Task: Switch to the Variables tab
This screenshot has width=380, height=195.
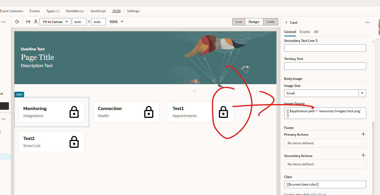Action: pyautogui.click(x=75, y=11)
